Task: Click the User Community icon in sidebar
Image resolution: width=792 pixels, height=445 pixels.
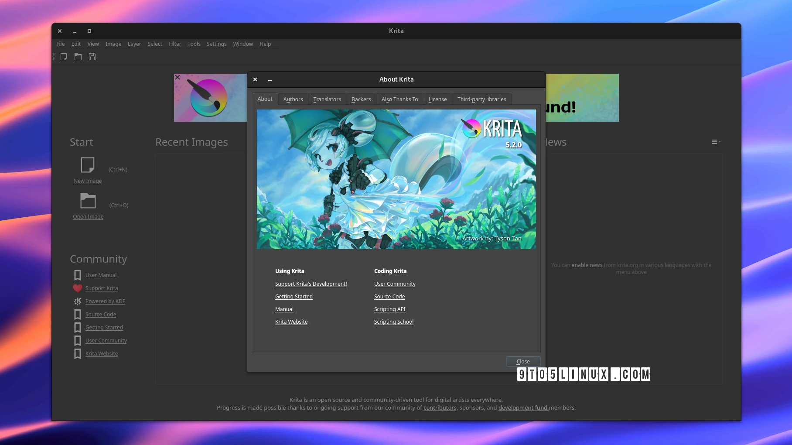Action: coord(77,340)
